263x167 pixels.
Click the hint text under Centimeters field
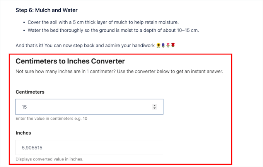coord(51,119)
